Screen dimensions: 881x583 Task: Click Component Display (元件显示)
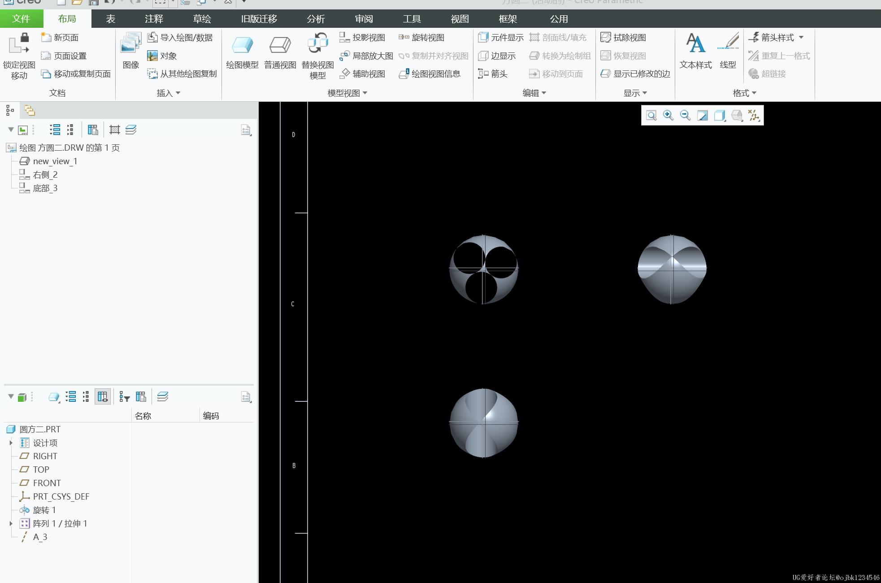pyautogui.click(x=501, y=38)
